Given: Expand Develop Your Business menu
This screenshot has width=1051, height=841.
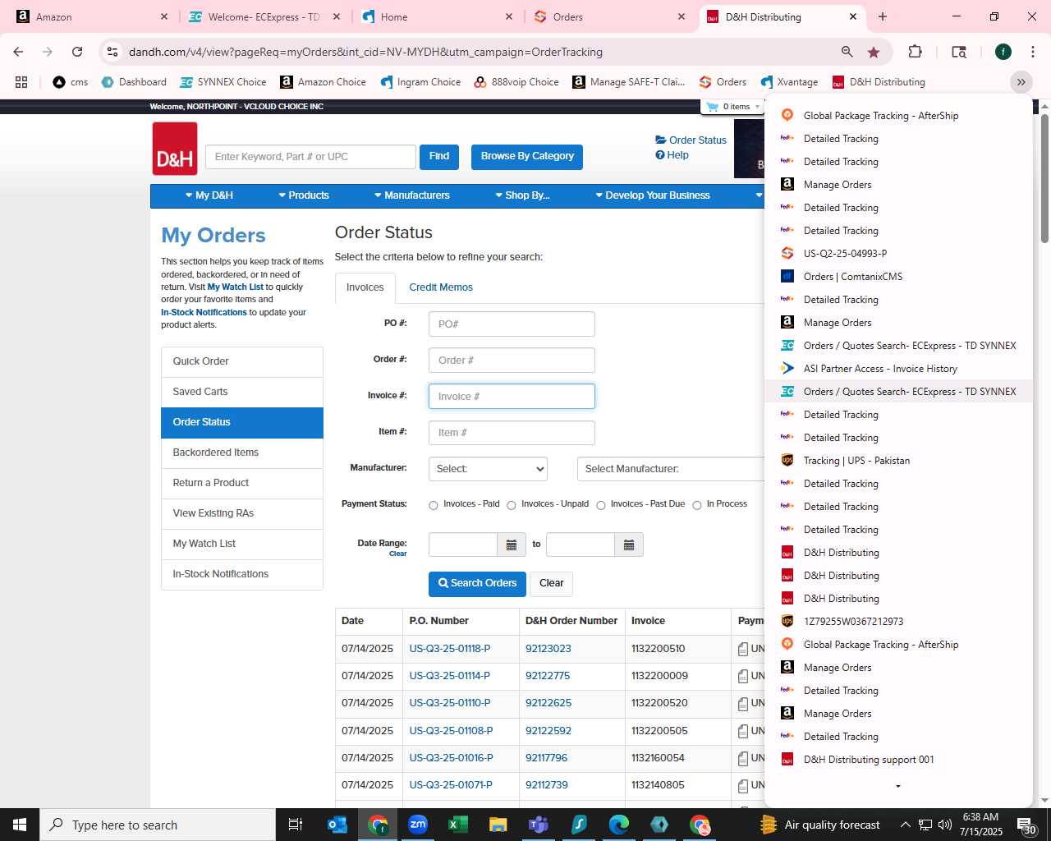Looking at the screenshot, I should point(653,195).
